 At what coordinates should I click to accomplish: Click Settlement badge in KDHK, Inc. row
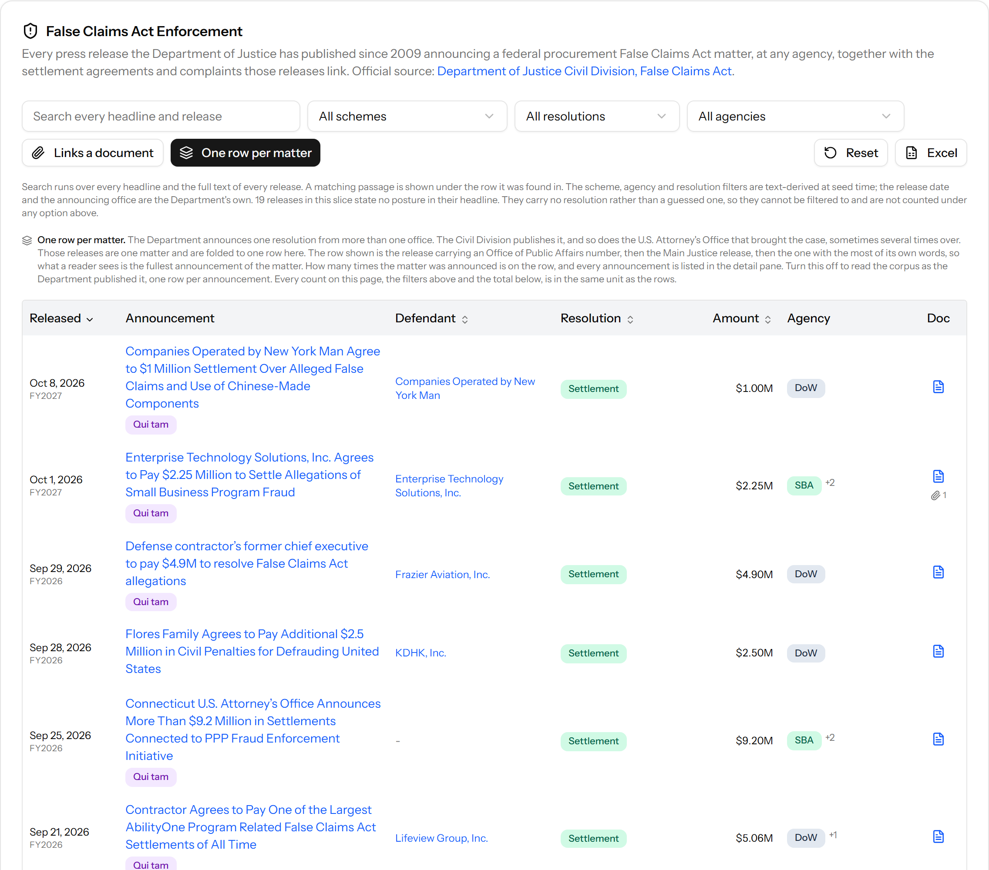[x=593, y=653]
